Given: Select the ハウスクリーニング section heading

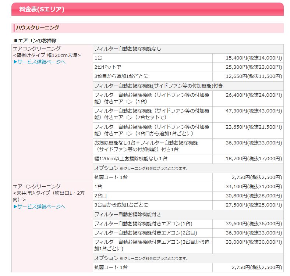Looking at the screenshot, I should (x=37, y=28).
